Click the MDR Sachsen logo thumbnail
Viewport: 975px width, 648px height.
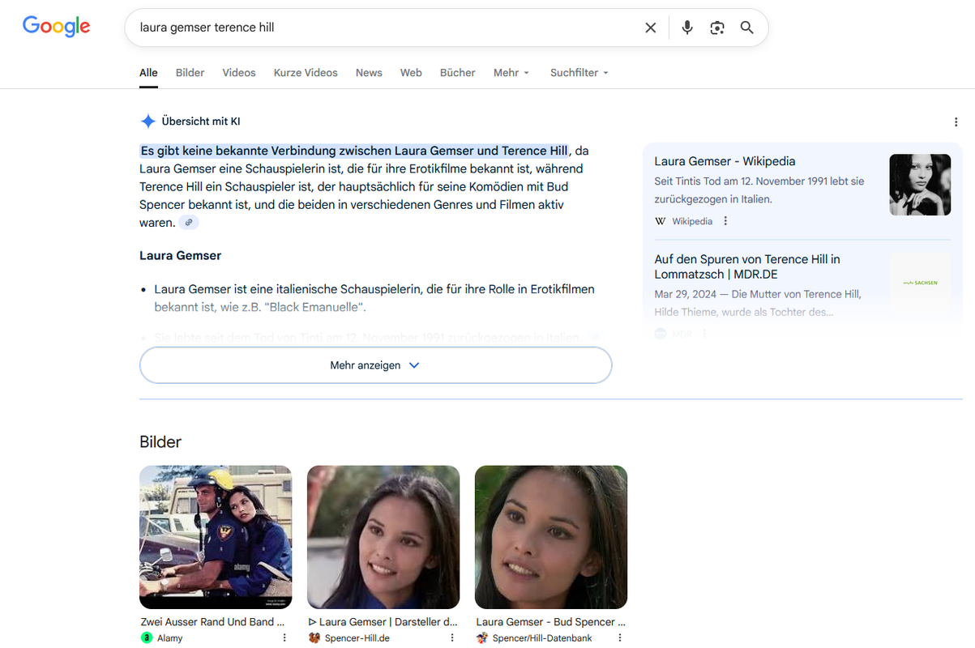pos(920,283)
